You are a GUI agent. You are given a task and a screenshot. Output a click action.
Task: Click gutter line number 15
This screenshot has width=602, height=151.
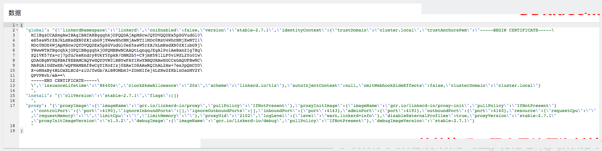pyautogui.click(x=13, y=96)
